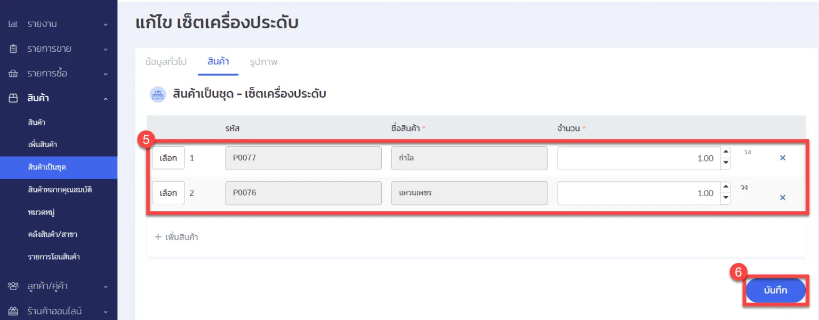Click the ร้านค้าออนไลน์ store icon
Image resolution: width=819 pixels, height=320 pixels.
(x=13, y=311)
